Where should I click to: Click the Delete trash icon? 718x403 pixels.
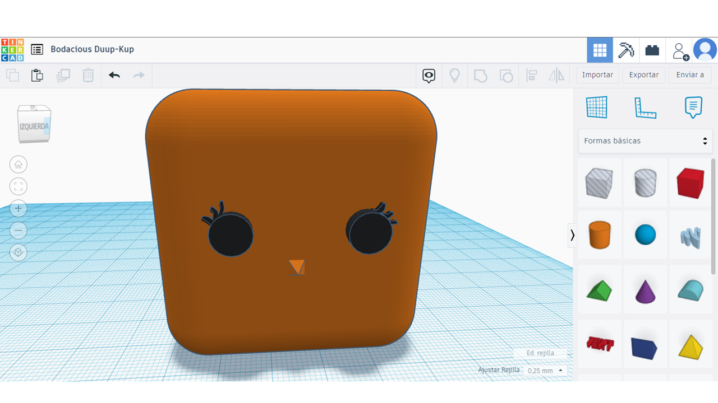coord(88,75)
